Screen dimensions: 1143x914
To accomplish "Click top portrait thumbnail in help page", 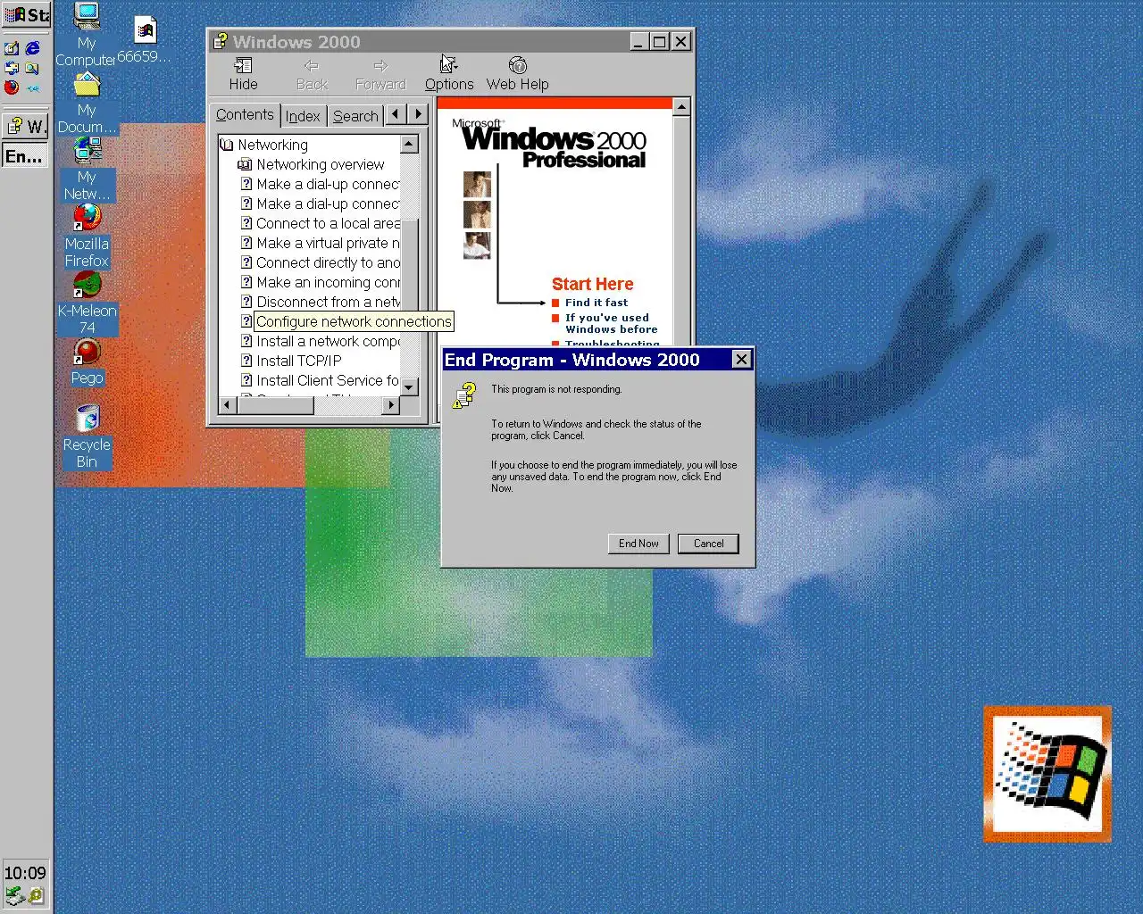I will point(477,184).
